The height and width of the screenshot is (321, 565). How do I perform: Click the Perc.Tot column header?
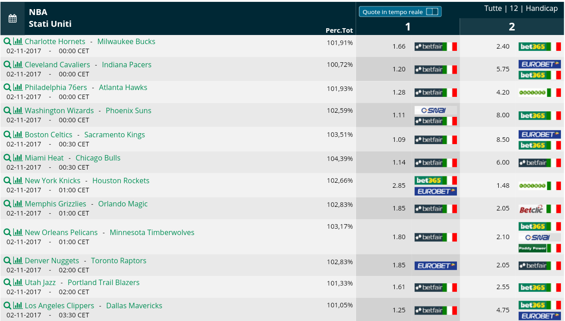[339, 30]
